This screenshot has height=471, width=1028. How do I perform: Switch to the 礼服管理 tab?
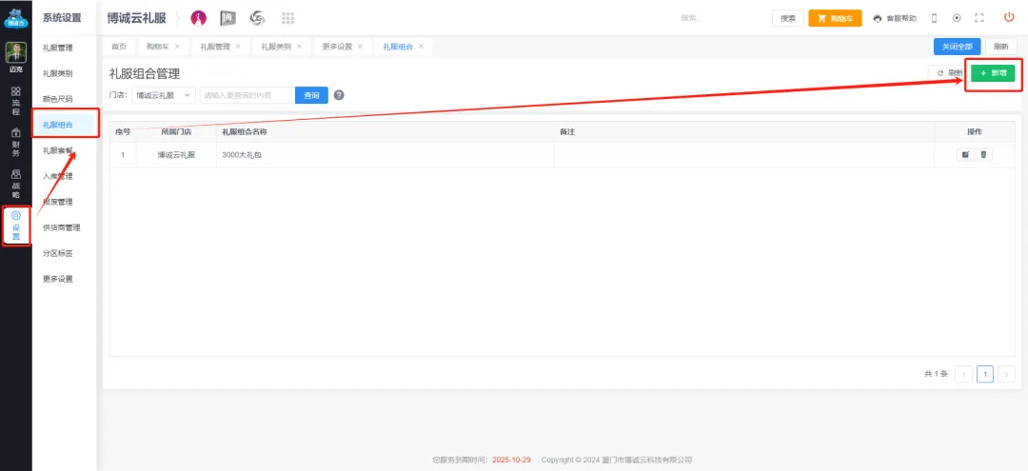214,46
